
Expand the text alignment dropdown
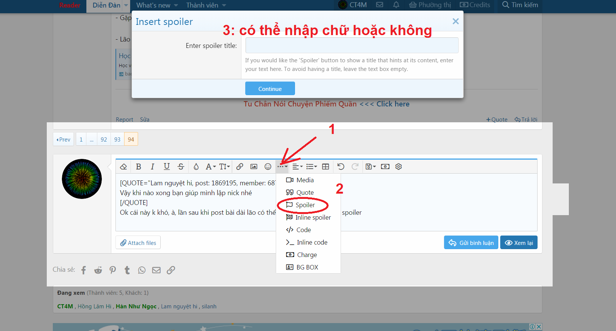pos(297,166)
